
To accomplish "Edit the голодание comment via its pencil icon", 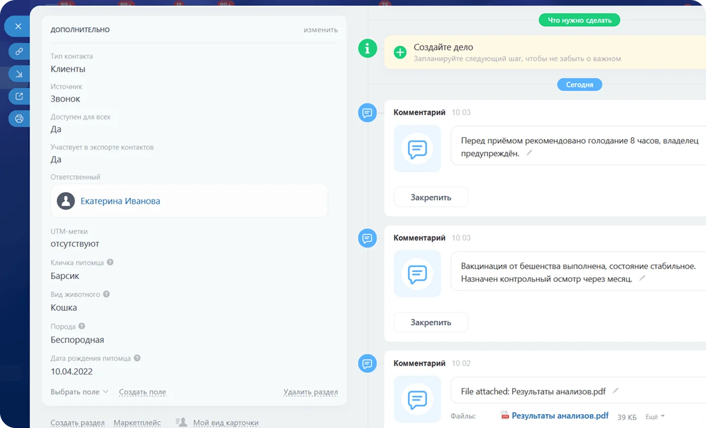I will (x=529, y=153).
